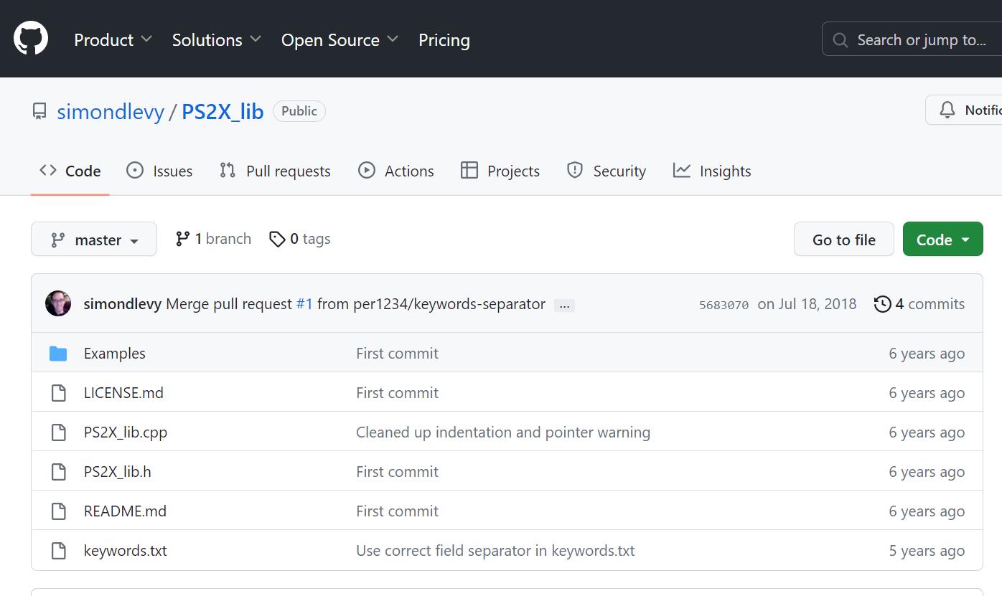
Task: Click Cleaned up indentation commit message
Action: click(503, 432)
